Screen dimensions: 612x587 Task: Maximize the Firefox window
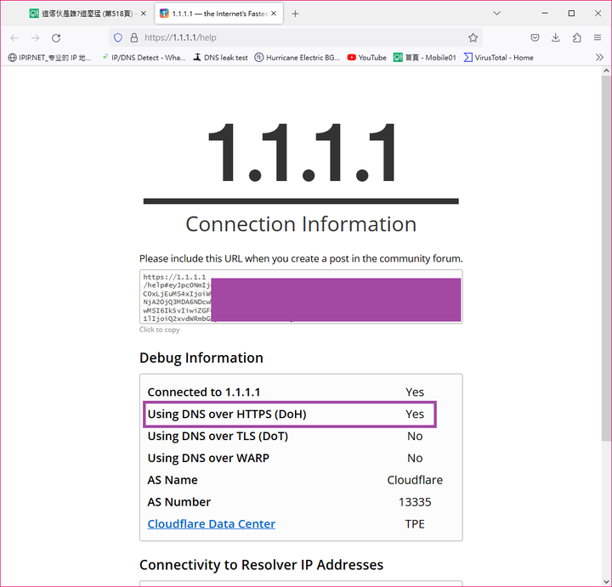pos(571,14)
